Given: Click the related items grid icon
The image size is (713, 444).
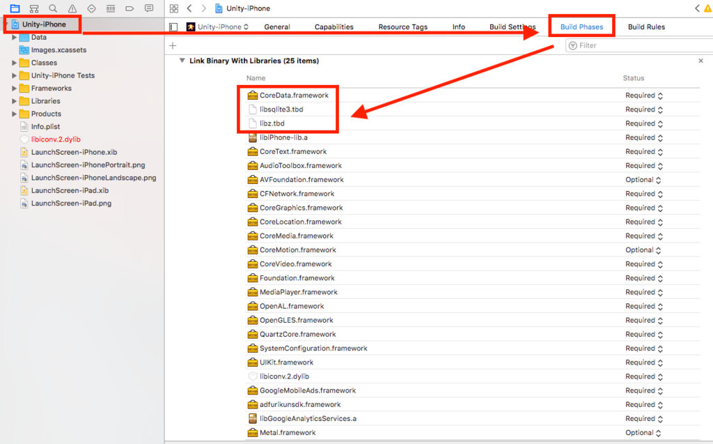Looking at the screenshot, I should point(173,8).
